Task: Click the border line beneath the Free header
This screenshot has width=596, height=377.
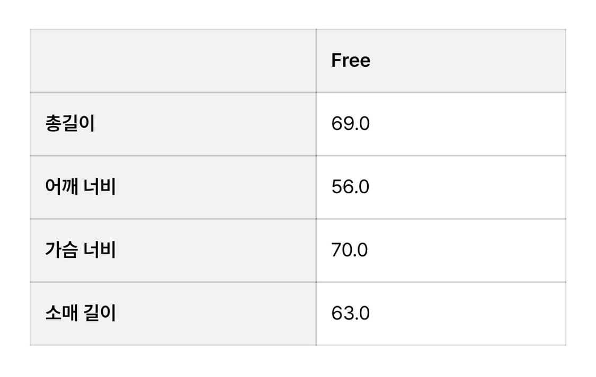Action: [441, 92]
